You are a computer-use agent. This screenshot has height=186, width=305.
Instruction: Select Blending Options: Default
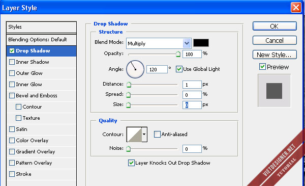coord(41,40)
